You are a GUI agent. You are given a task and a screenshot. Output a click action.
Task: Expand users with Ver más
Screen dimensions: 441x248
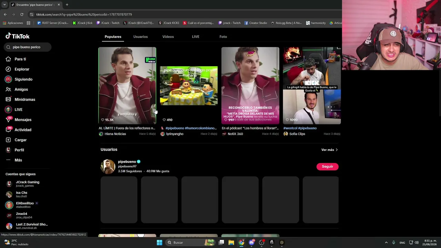(x=330, y=150)
